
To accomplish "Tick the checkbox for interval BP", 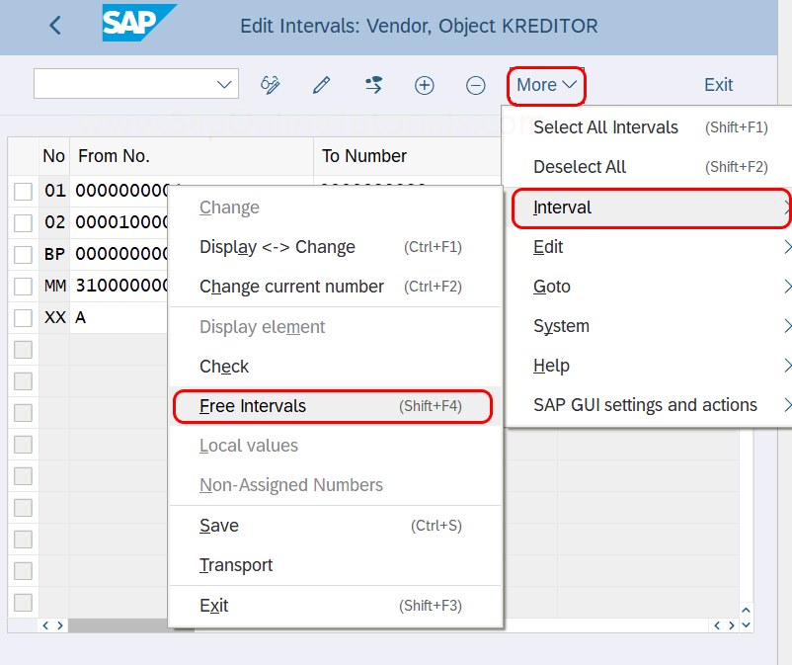I will click(x=24, y=255).
